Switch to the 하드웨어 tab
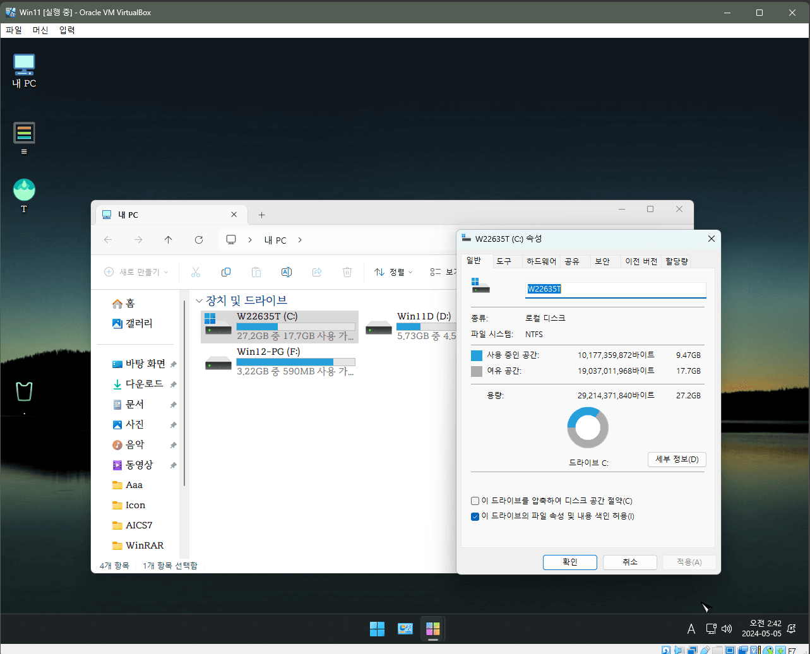Viewport: 810px width, 654px height. tap(542, 261)
